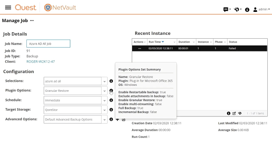Add new Advanced Options set with plus icon
272x153 pixels.
pos(117,120)
